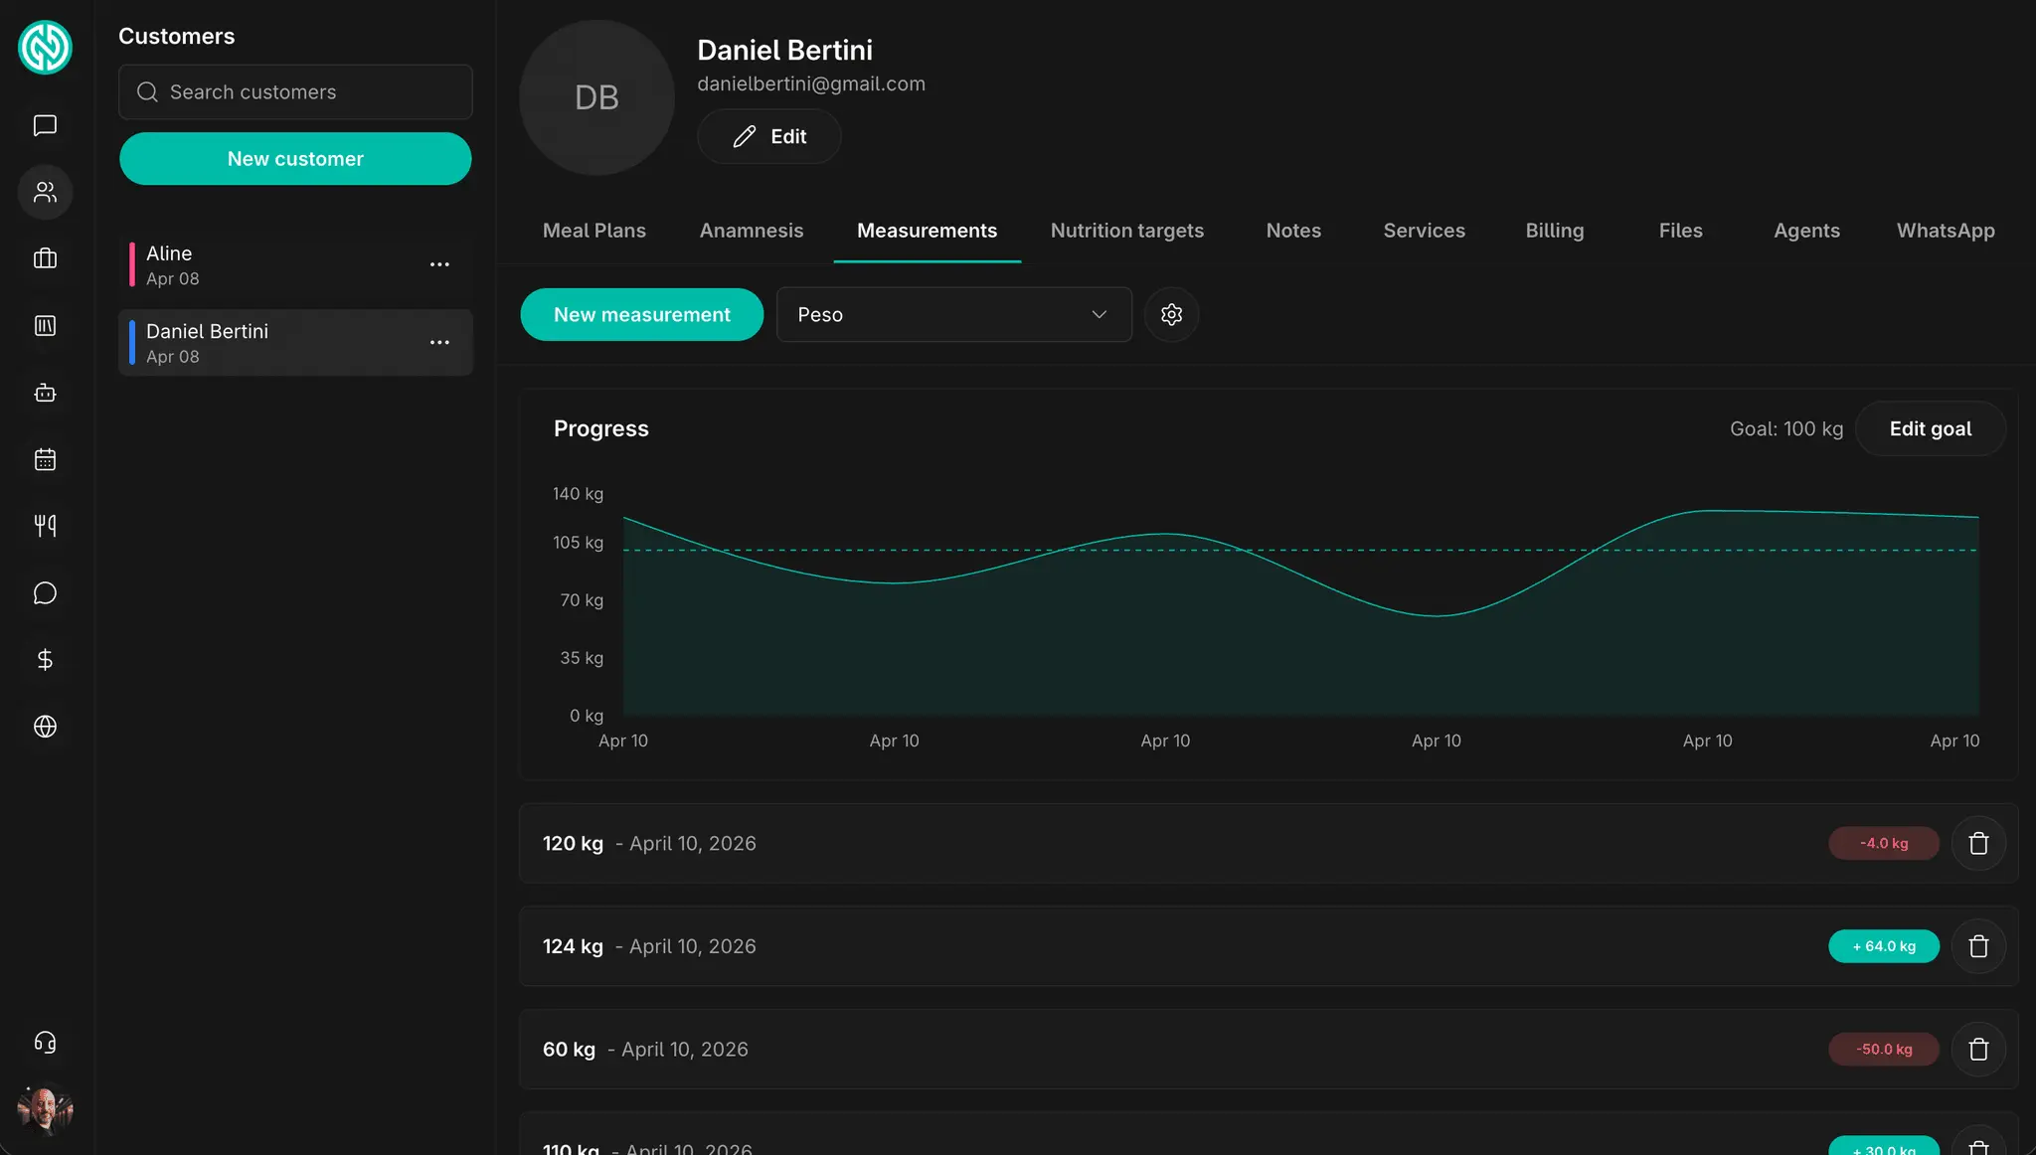The image size is (2036, 1155).
Task: Click the New customer button
Action: pos(295,159)
